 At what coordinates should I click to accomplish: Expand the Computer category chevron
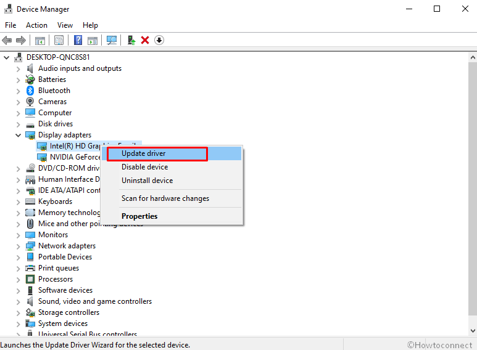tap(19, 113)
